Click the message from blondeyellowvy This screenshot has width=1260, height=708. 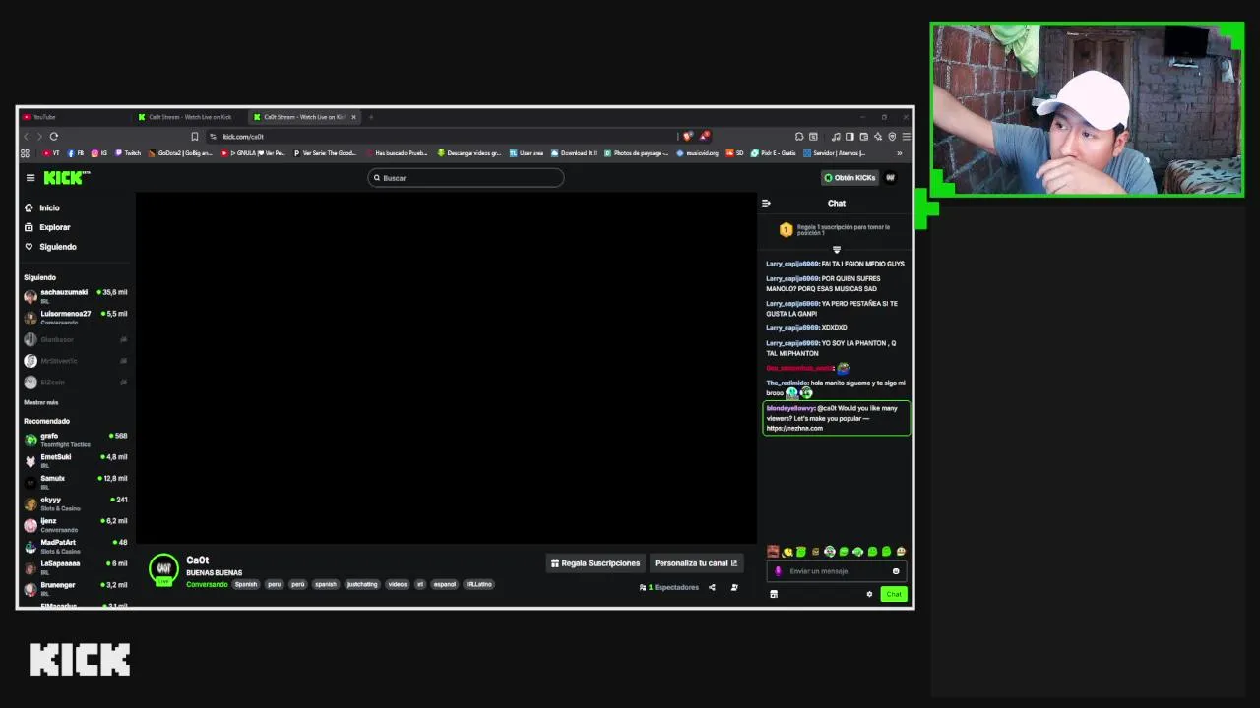coord(837,418)
